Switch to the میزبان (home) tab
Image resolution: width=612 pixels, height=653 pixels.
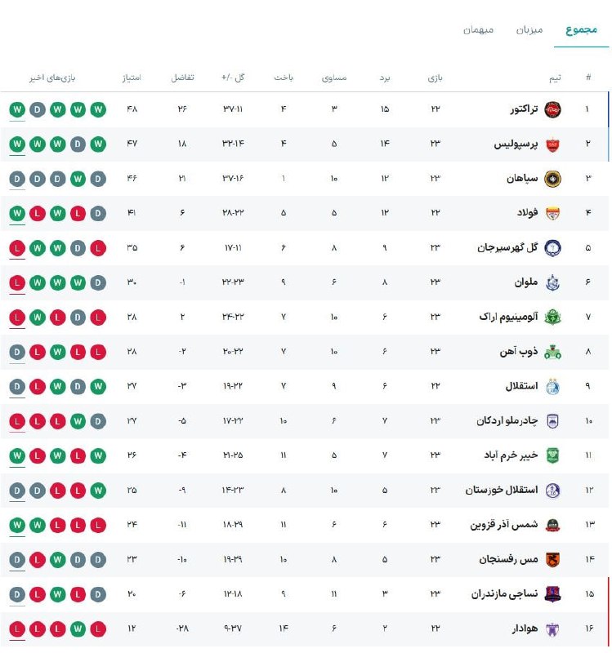pos(529,29)
